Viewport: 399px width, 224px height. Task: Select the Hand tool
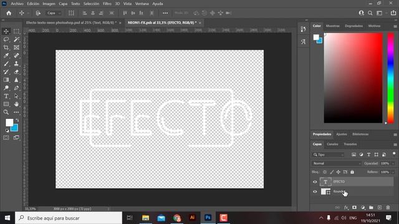click(17, 104)
